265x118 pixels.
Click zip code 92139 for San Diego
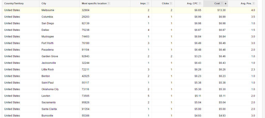[x=86, y=23]
